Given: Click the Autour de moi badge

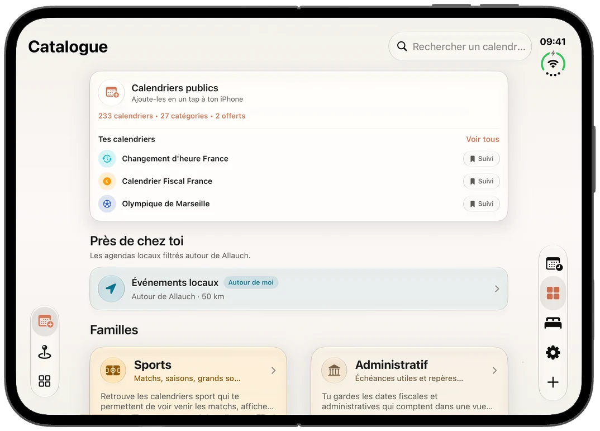Looking at the screenshot, I should tap(251, 282).
